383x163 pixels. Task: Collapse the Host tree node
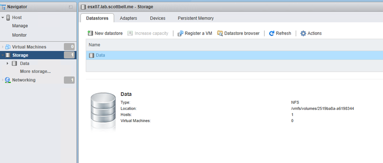3,18
